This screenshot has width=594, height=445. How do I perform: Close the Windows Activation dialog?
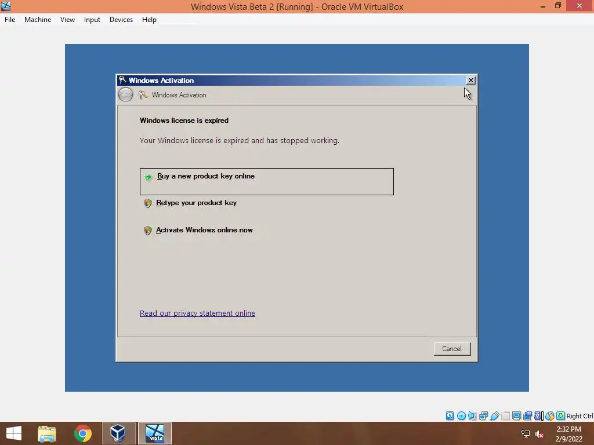click(x=470, y=80)
